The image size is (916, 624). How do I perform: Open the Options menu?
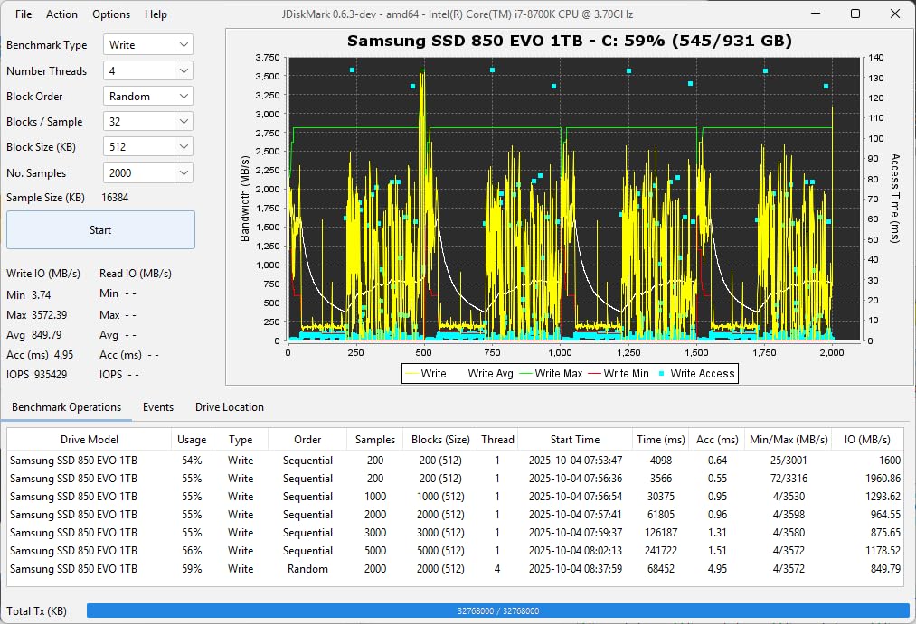111,14
